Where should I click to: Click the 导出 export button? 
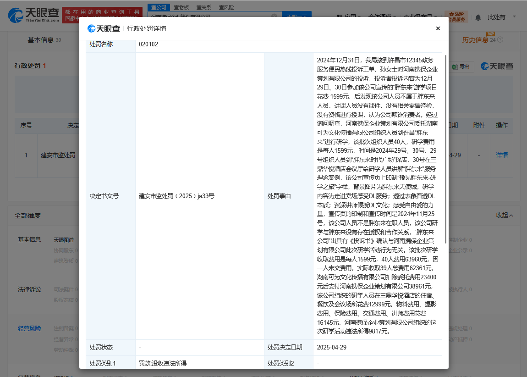click(461, 67)
